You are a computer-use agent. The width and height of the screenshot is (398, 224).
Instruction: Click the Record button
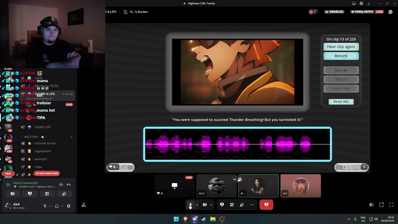[x=341, y=56]
